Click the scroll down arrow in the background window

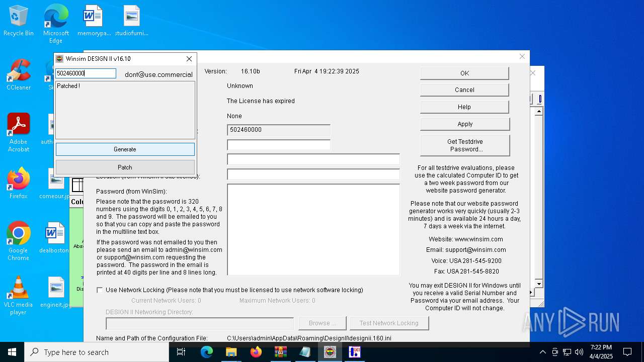pyautogui.click(x=539, y=284)
